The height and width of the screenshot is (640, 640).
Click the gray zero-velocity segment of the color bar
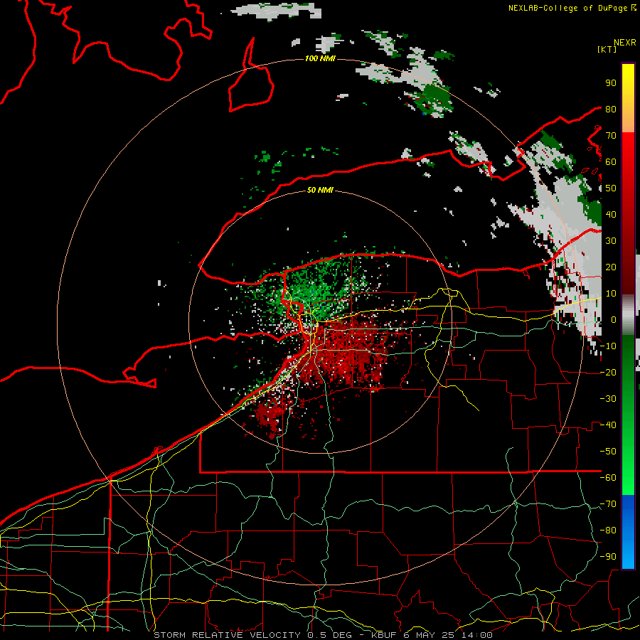(x=628, y=315)
